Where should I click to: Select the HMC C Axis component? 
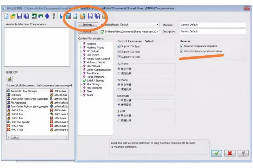tap(15, 118)
